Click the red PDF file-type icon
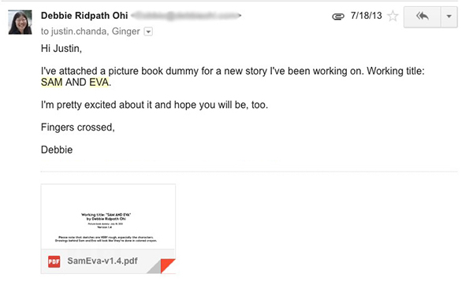Screen dimensions: 473x292 coord(54,261)
